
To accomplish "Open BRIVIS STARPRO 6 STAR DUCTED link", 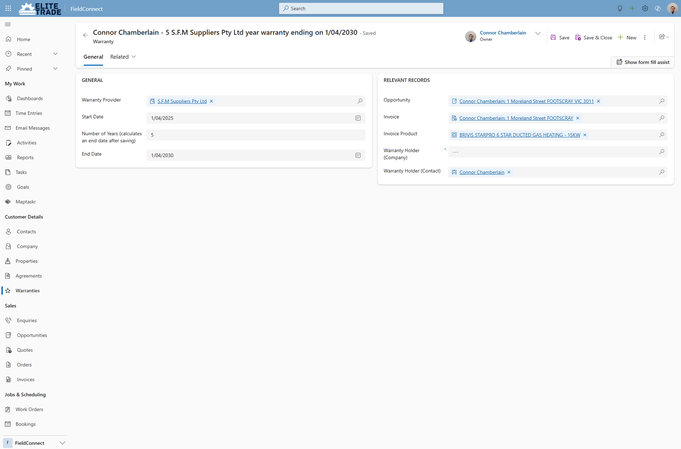I will (x=520, y=135).
